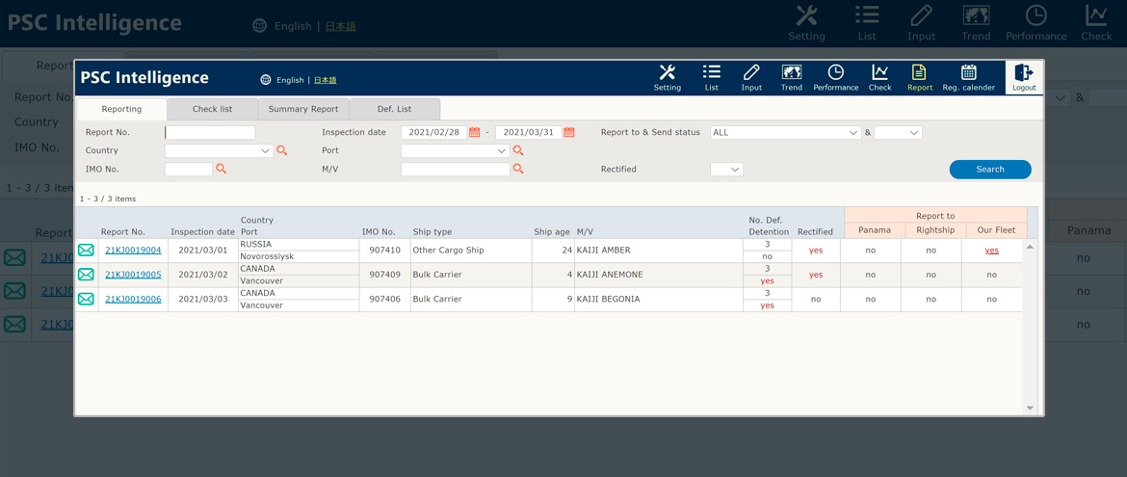Open the Reg. calender icon
This screenshot has width=1127, height=477.
(x=969, y=72)
